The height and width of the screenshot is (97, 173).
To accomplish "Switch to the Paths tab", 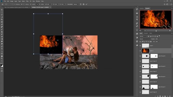I will 151,33.
